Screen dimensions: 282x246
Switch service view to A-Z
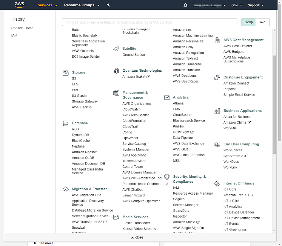coord(262,22)
